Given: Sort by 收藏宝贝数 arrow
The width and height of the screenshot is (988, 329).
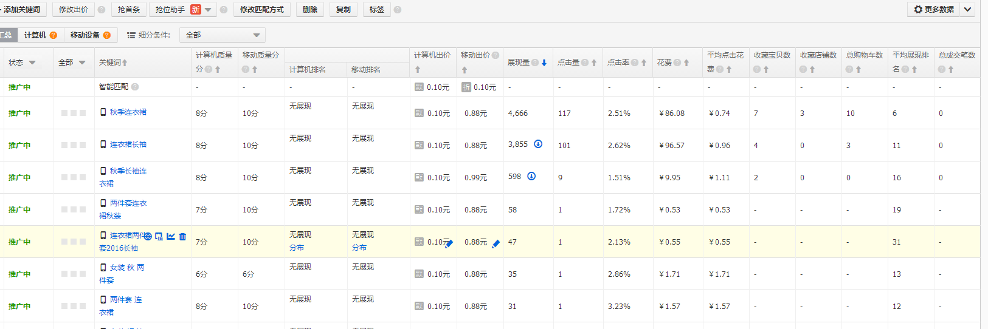Looking at the screenshot, I should click(x=766, y=70).
